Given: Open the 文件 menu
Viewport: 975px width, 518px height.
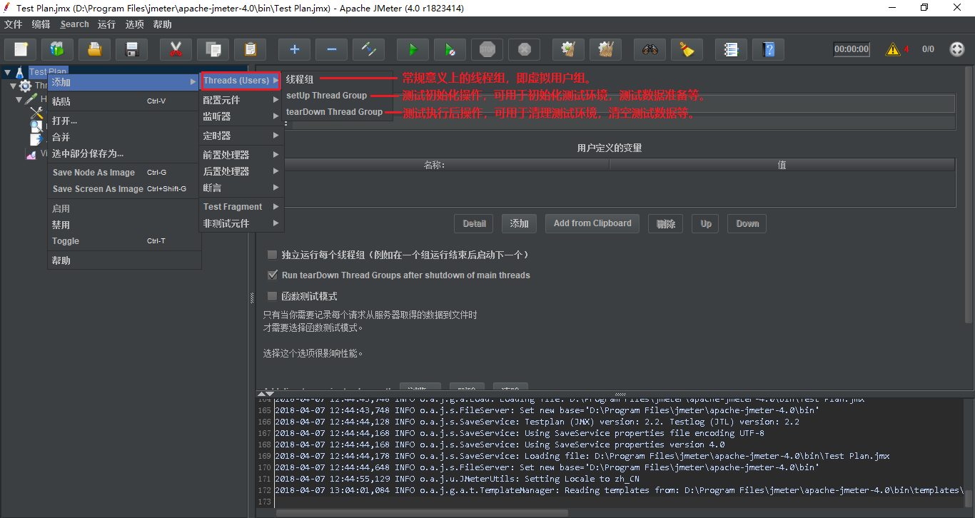Looking at the screenshot, I should 14,24.
